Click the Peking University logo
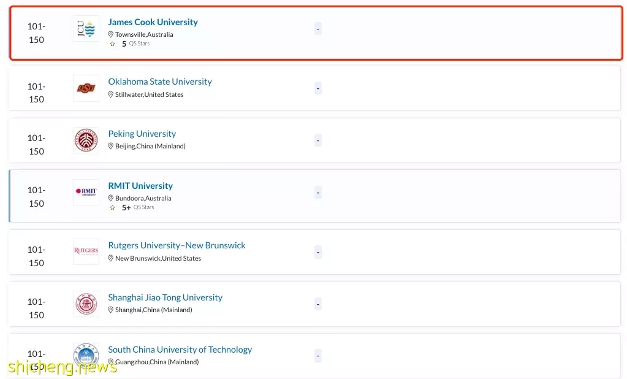The width and height of the screenshot is (627, 379). coord(86,140)
